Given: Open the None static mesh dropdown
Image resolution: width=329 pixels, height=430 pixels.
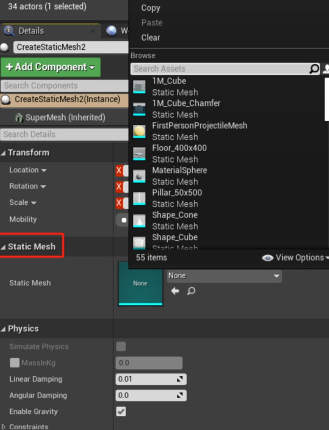Looking at the screenshot, I should 225,276.
